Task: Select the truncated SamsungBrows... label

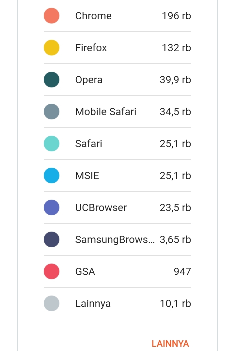Action: coord(115,240)
